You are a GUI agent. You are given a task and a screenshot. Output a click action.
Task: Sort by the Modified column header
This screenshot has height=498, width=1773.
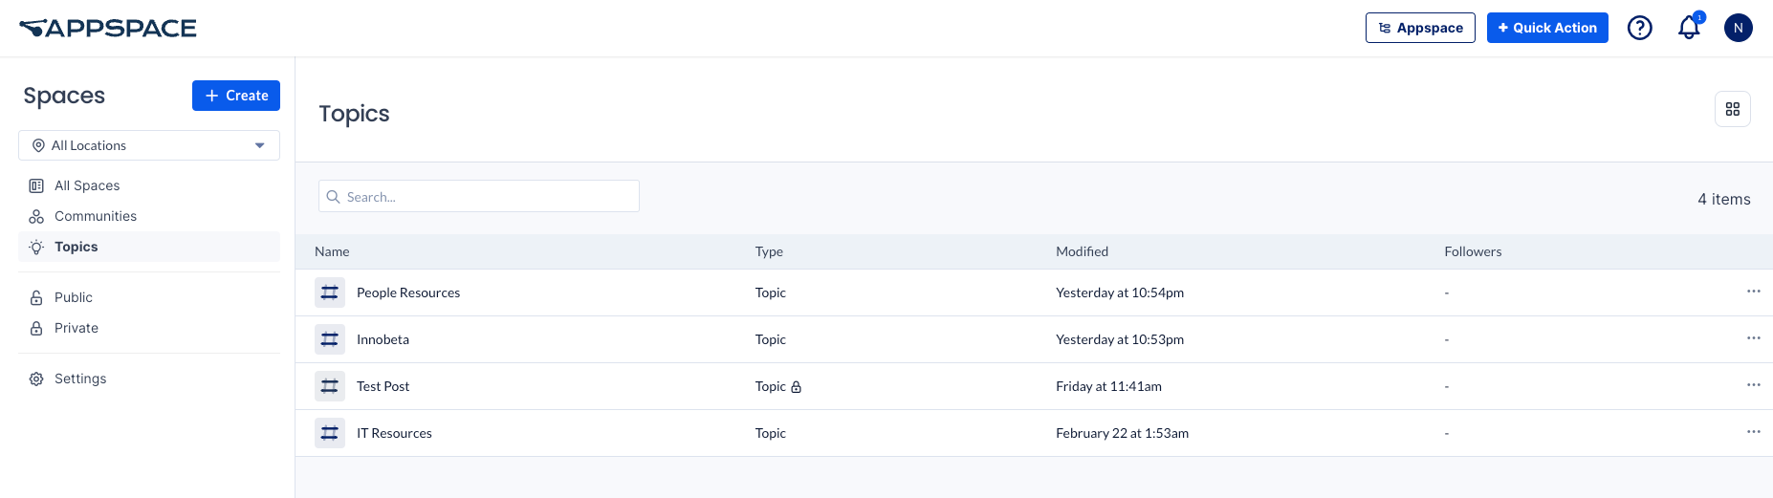(x=1082, y=251)
